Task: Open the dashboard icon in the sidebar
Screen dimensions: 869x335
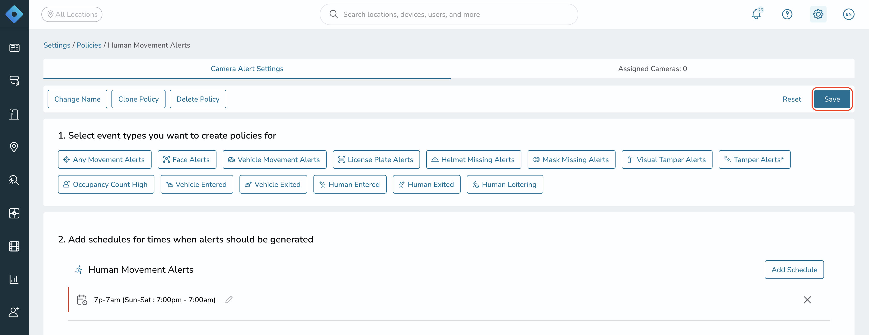Action: coord(14,48)
